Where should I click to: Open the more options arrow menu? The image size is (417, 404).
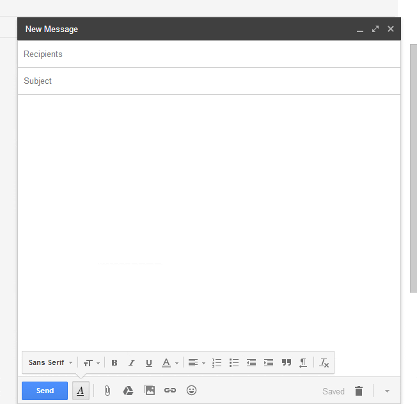pos(387,391)
